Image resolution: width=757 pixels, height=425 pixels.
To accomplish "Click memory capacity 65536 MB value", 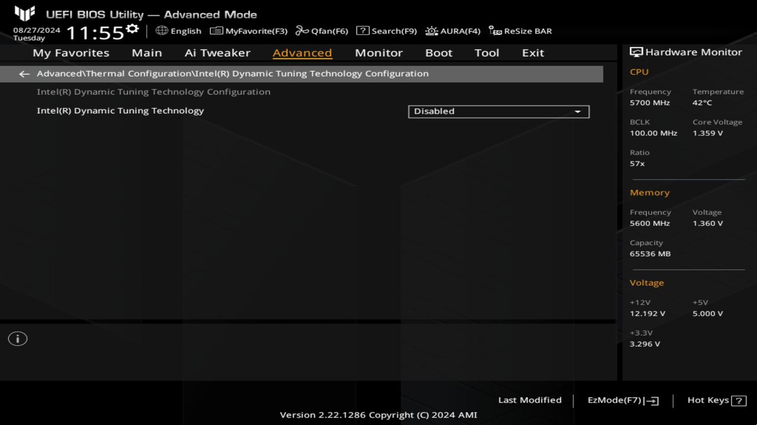I will point(650,254).
